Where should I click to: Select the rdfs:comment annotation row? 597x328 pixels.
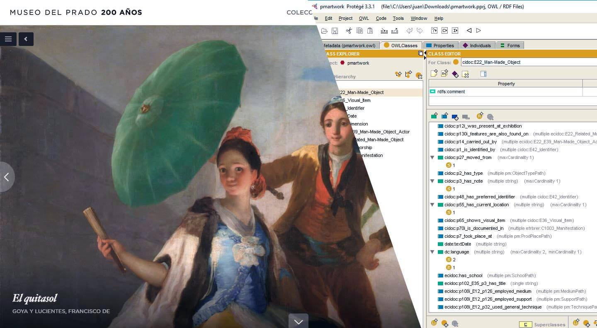(506, 92)
